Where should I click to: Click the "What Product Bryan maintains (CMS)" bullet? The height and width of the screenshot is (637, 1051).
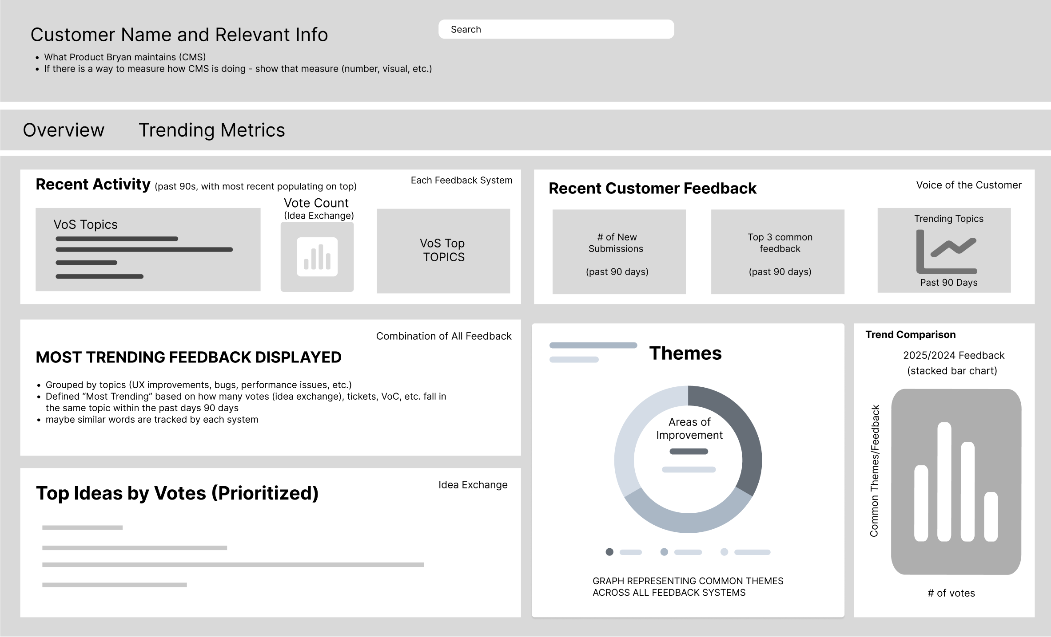tap(125, 57)
